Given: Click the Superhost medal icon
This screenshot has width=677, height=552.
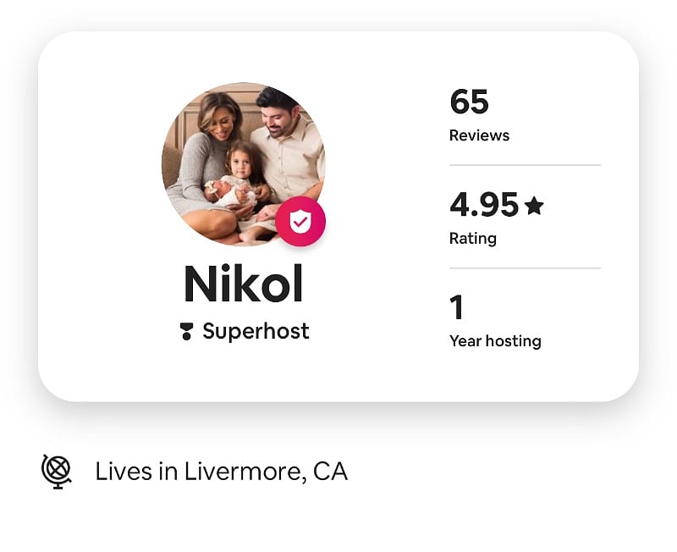Looking at the screenshot, I should 186,331.
